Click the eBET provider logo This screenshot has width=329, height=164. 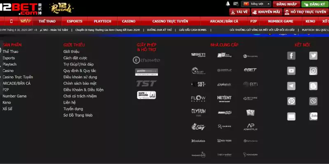click(250, 70)
